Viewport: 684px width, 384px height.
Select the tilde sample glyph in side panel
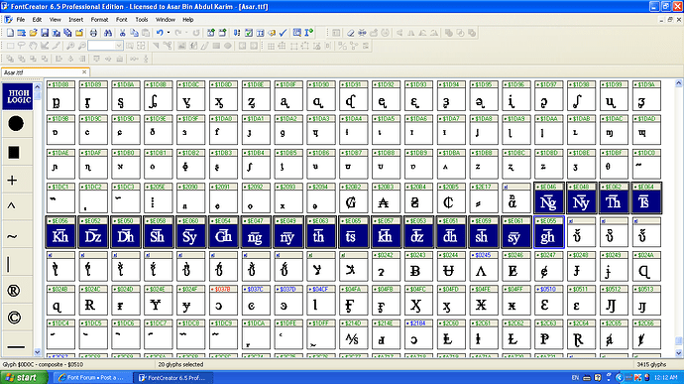(12, 236)
